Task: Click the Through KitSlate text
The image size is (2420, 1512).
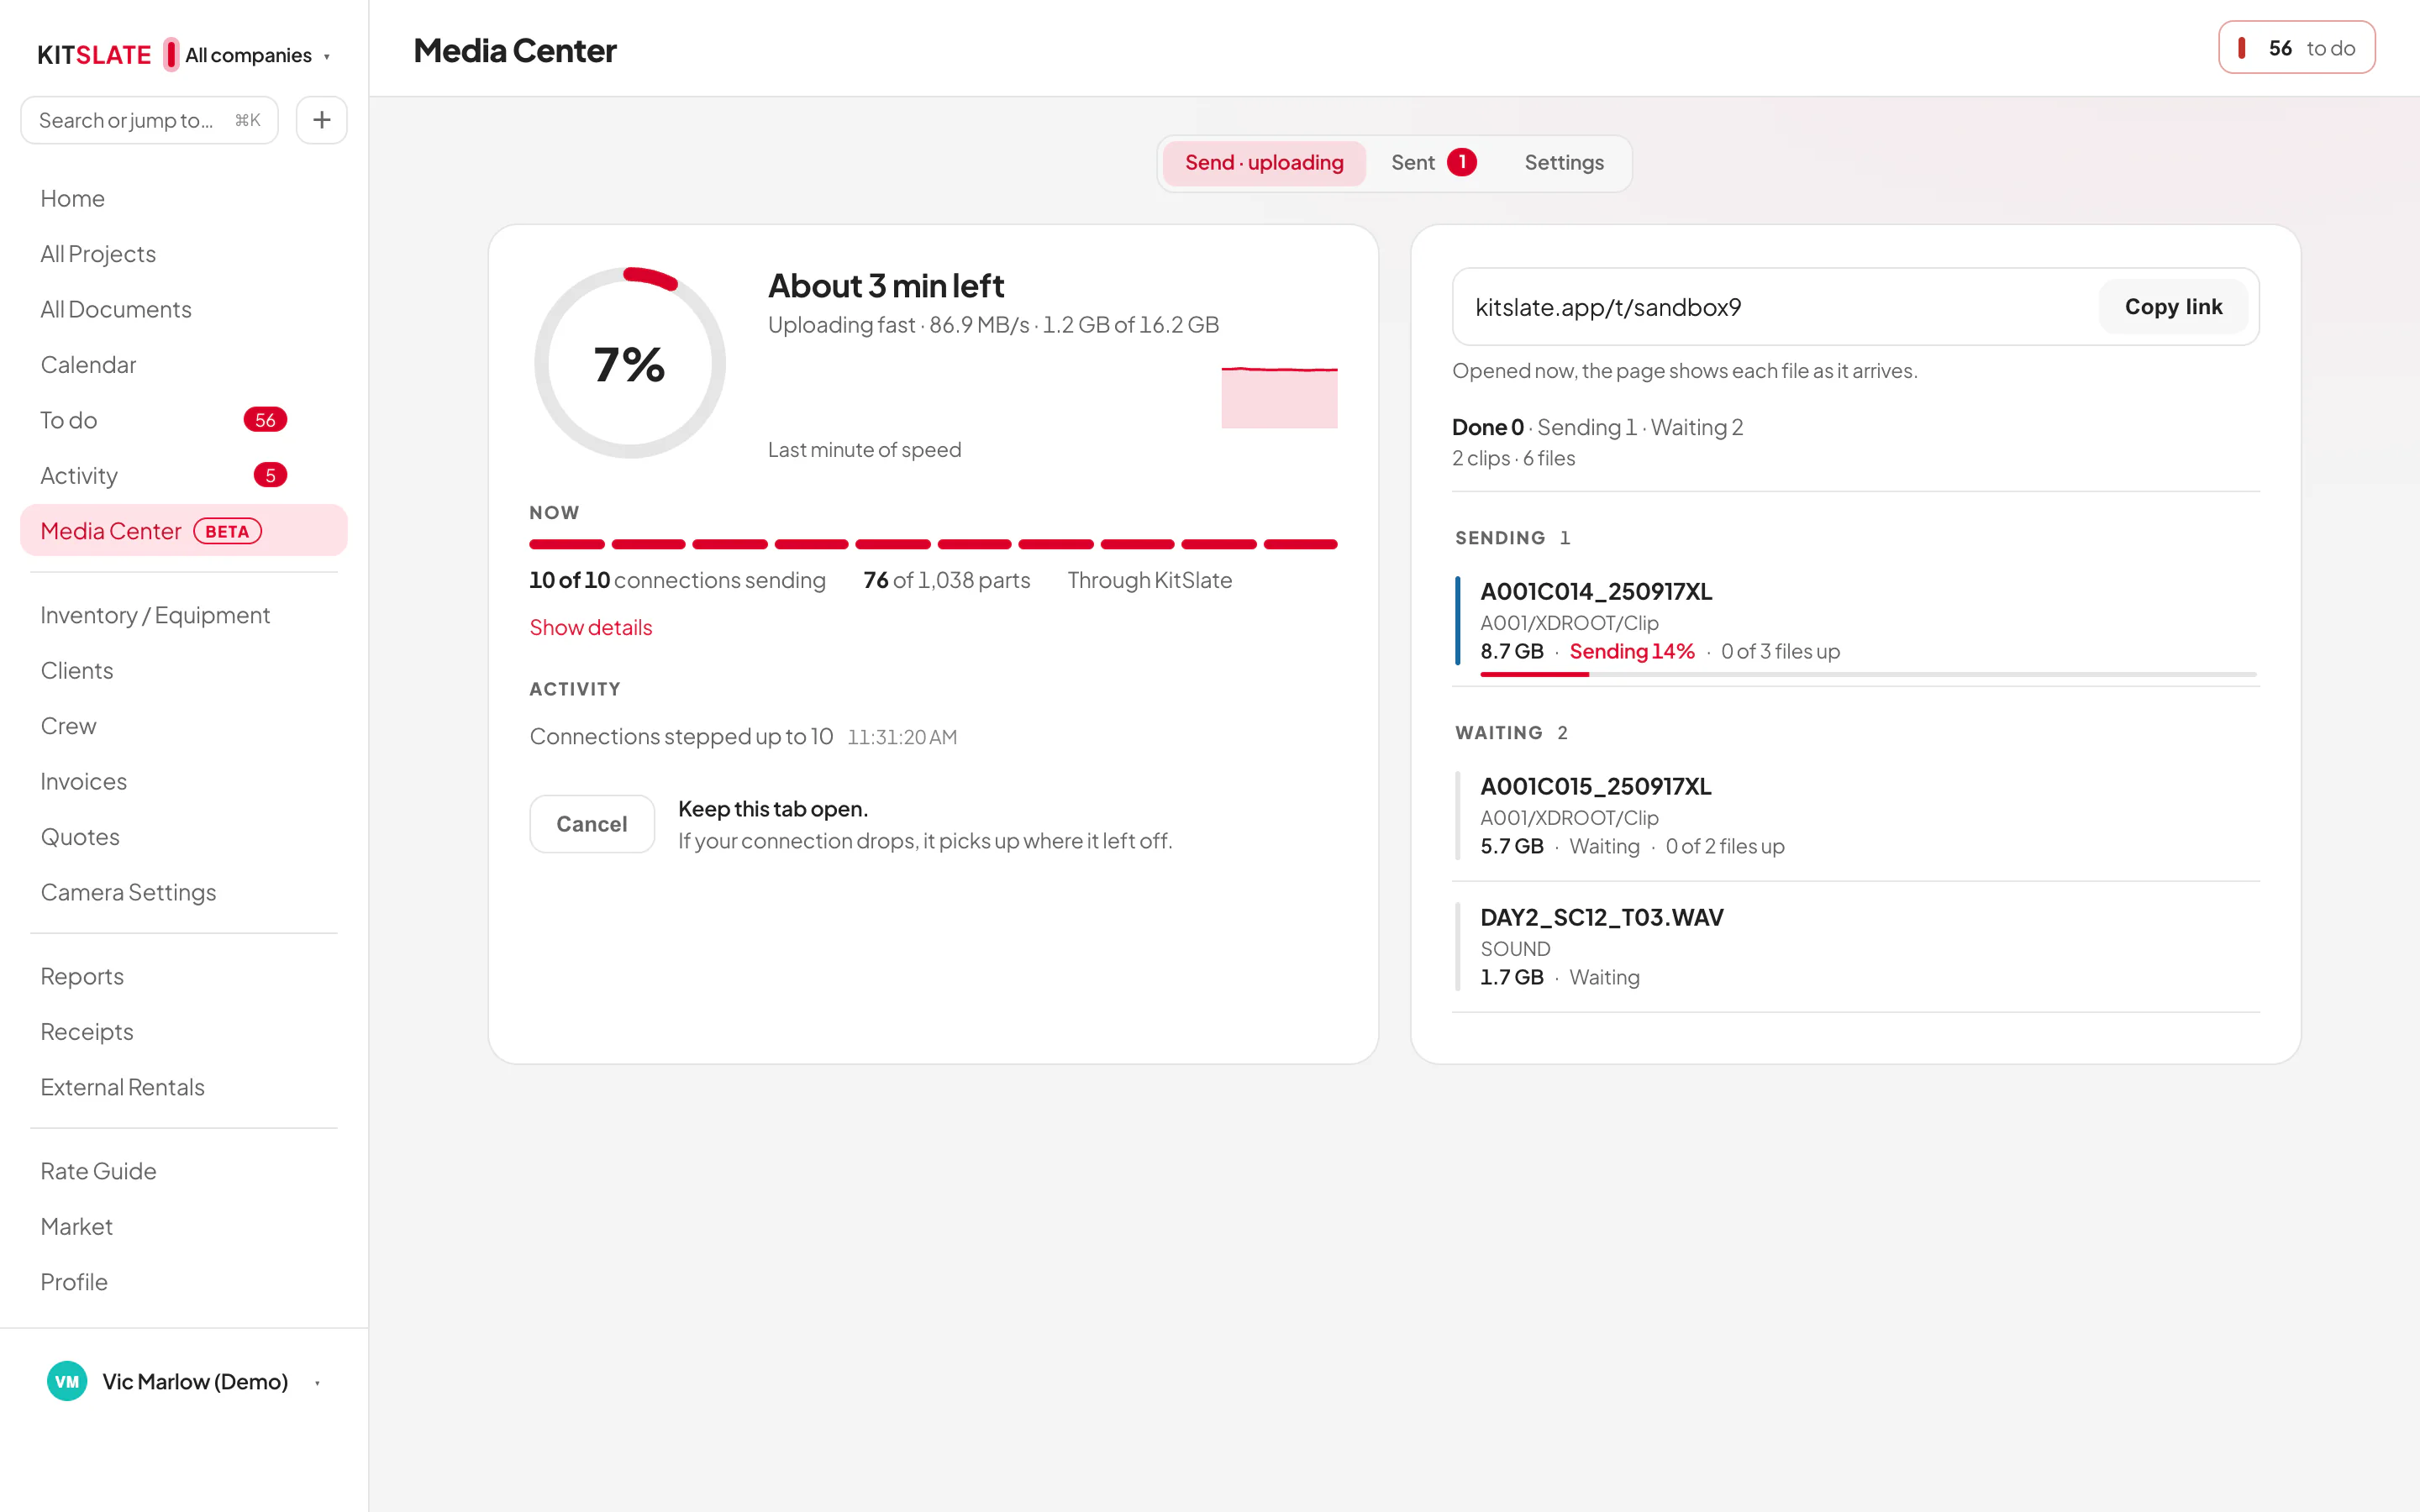Action: (1150, 580)
